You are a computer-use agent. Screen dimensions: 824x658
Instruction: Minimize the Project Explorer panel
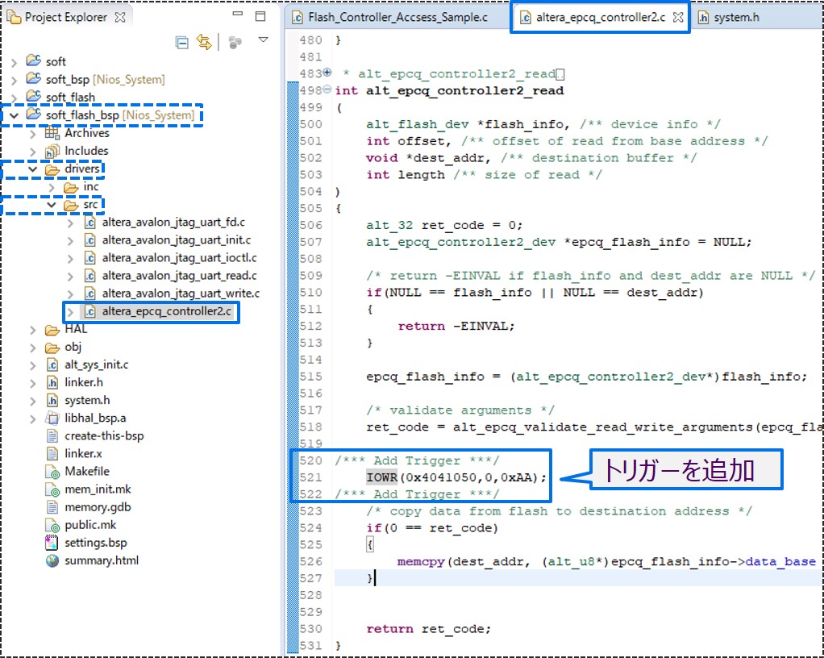[x=238, y=15]
